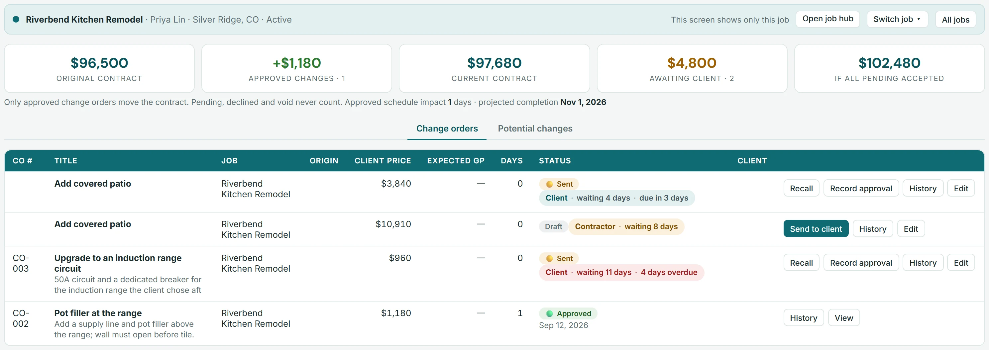989x350 pixels.
Task: Record approval for CO-003 induction circuit
Action: [x=861, y=263]
